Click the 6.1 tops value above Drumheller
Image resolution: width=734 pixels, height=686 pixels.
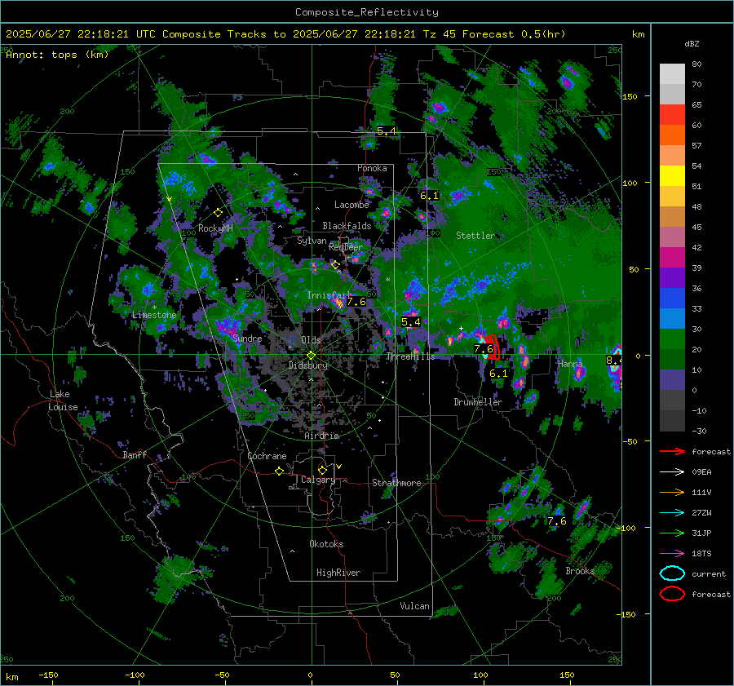498,374
